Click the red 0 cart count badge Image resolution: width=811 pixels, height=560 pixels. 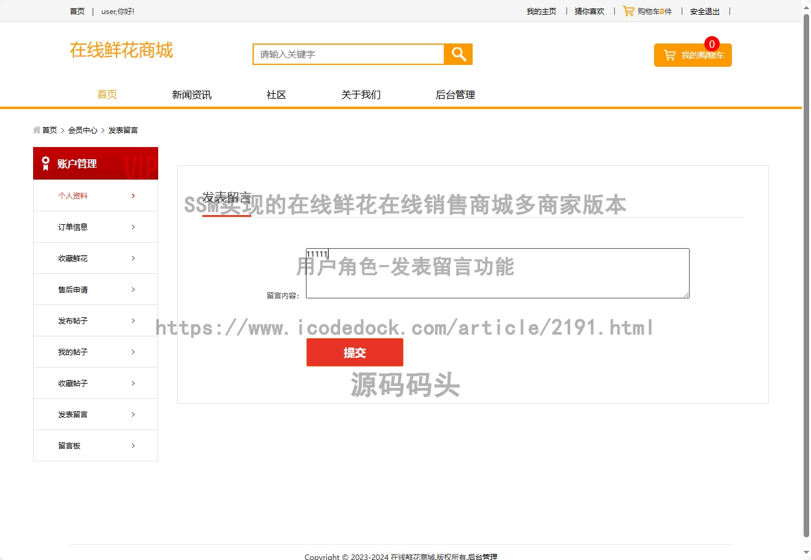click(x=712, y=44)
